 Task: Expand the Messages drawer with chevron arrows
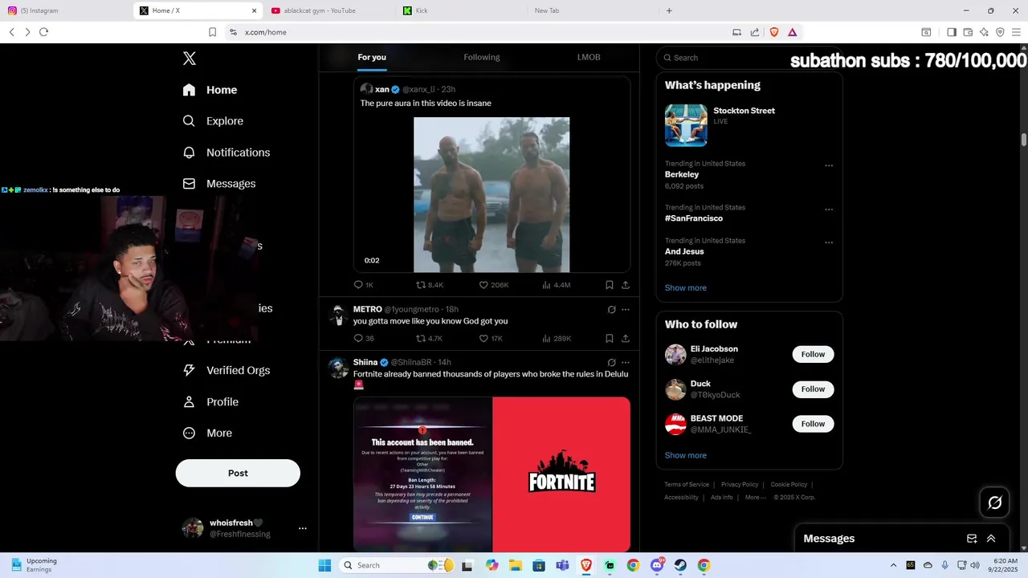[x=991, y=539]
